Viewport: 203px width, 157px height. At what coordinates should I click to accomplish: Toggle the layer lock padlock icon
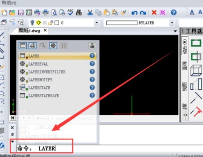(x=51, y=23)
